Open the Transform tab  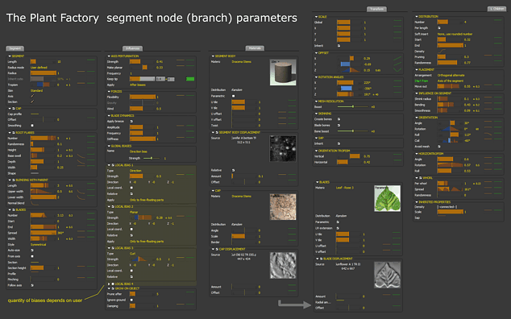[376, 9]
